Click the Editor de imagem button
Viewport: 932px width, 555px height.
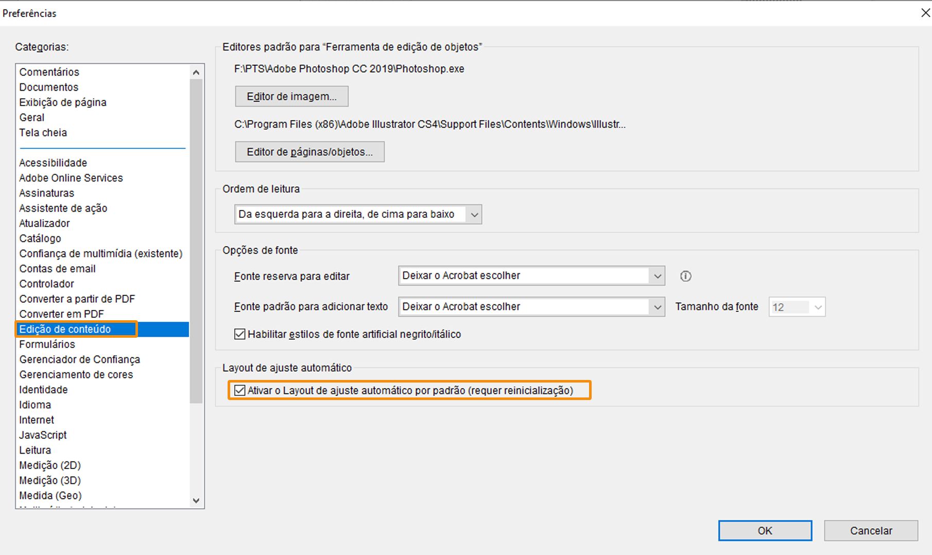coord(291,96)
